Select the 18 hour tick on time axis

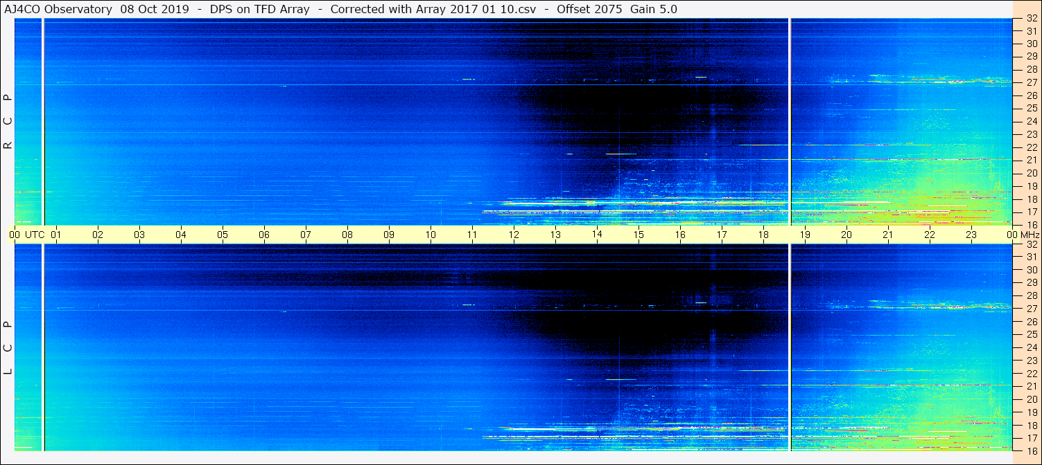[x=763, y=235]
